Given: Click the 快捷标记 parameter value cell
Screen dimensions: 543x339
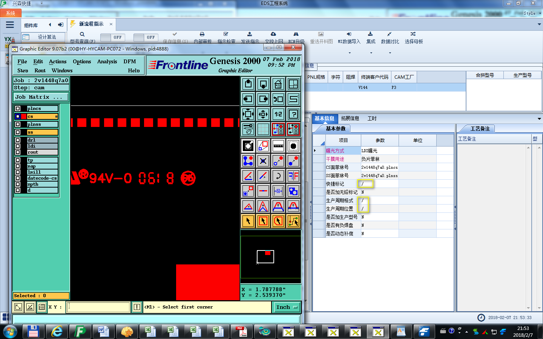Looking at the screenshot, I should (379, 184).
